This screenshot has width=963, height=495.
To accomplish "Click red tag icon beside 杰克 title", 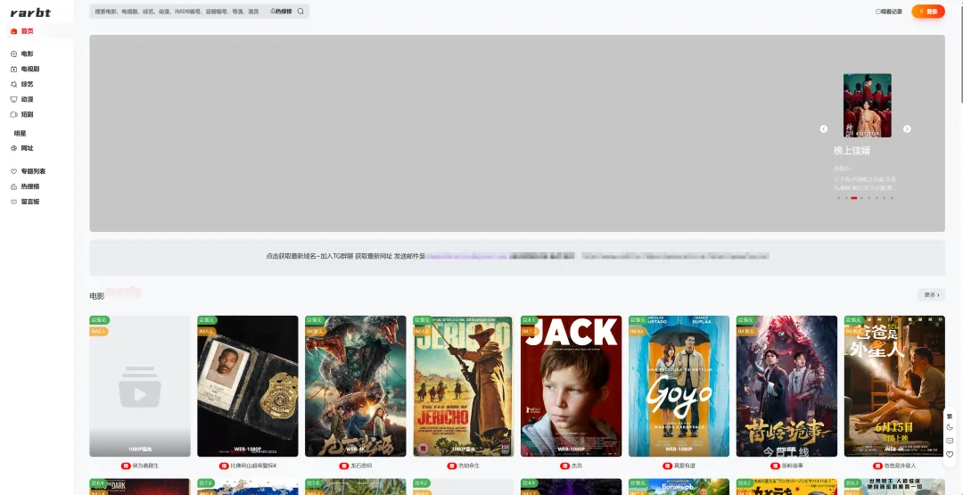I will point(564,466).
